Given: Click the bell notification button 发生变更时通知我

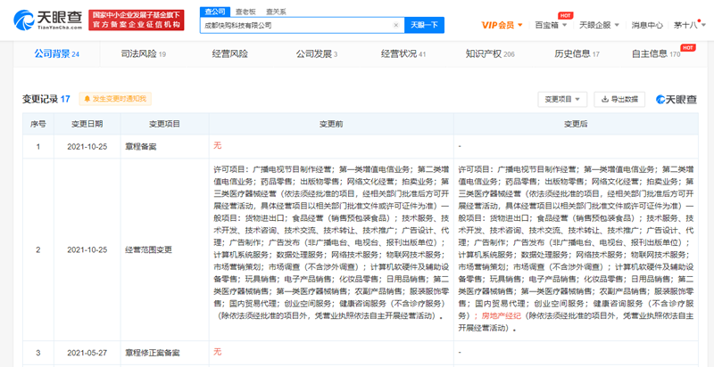Looking at the screenshot, I should [x=114, y=99].
